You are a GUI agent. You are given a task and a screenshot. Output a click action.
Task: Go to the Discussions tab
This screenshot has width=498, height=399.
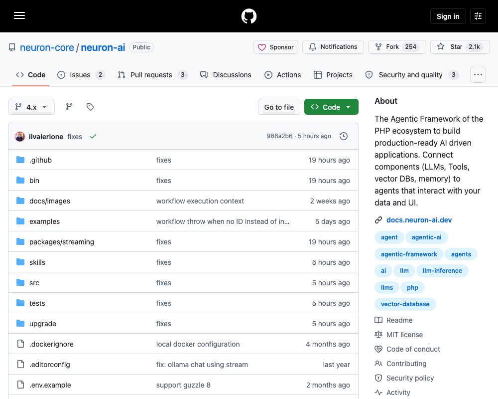tap(226, 75)
